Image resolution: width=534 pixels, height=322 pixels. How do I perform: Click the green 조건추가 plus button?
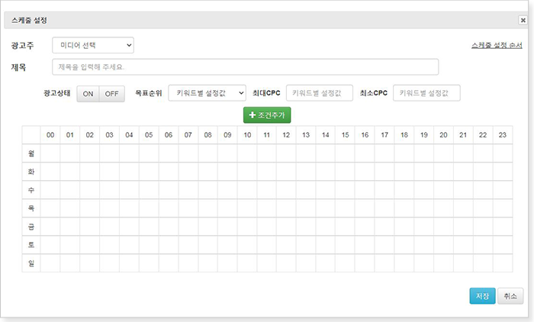[x=267, y=115]
